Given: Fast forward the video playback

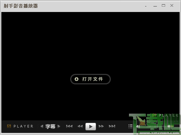Looking at the screenshot, I should coord(101,126).
